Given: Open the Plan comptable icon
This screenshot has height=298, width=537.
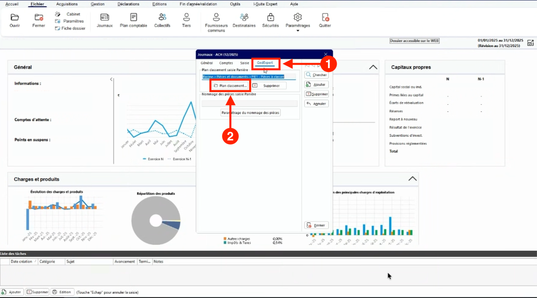Looking at the screenshot, I should (x=133, y=20).
